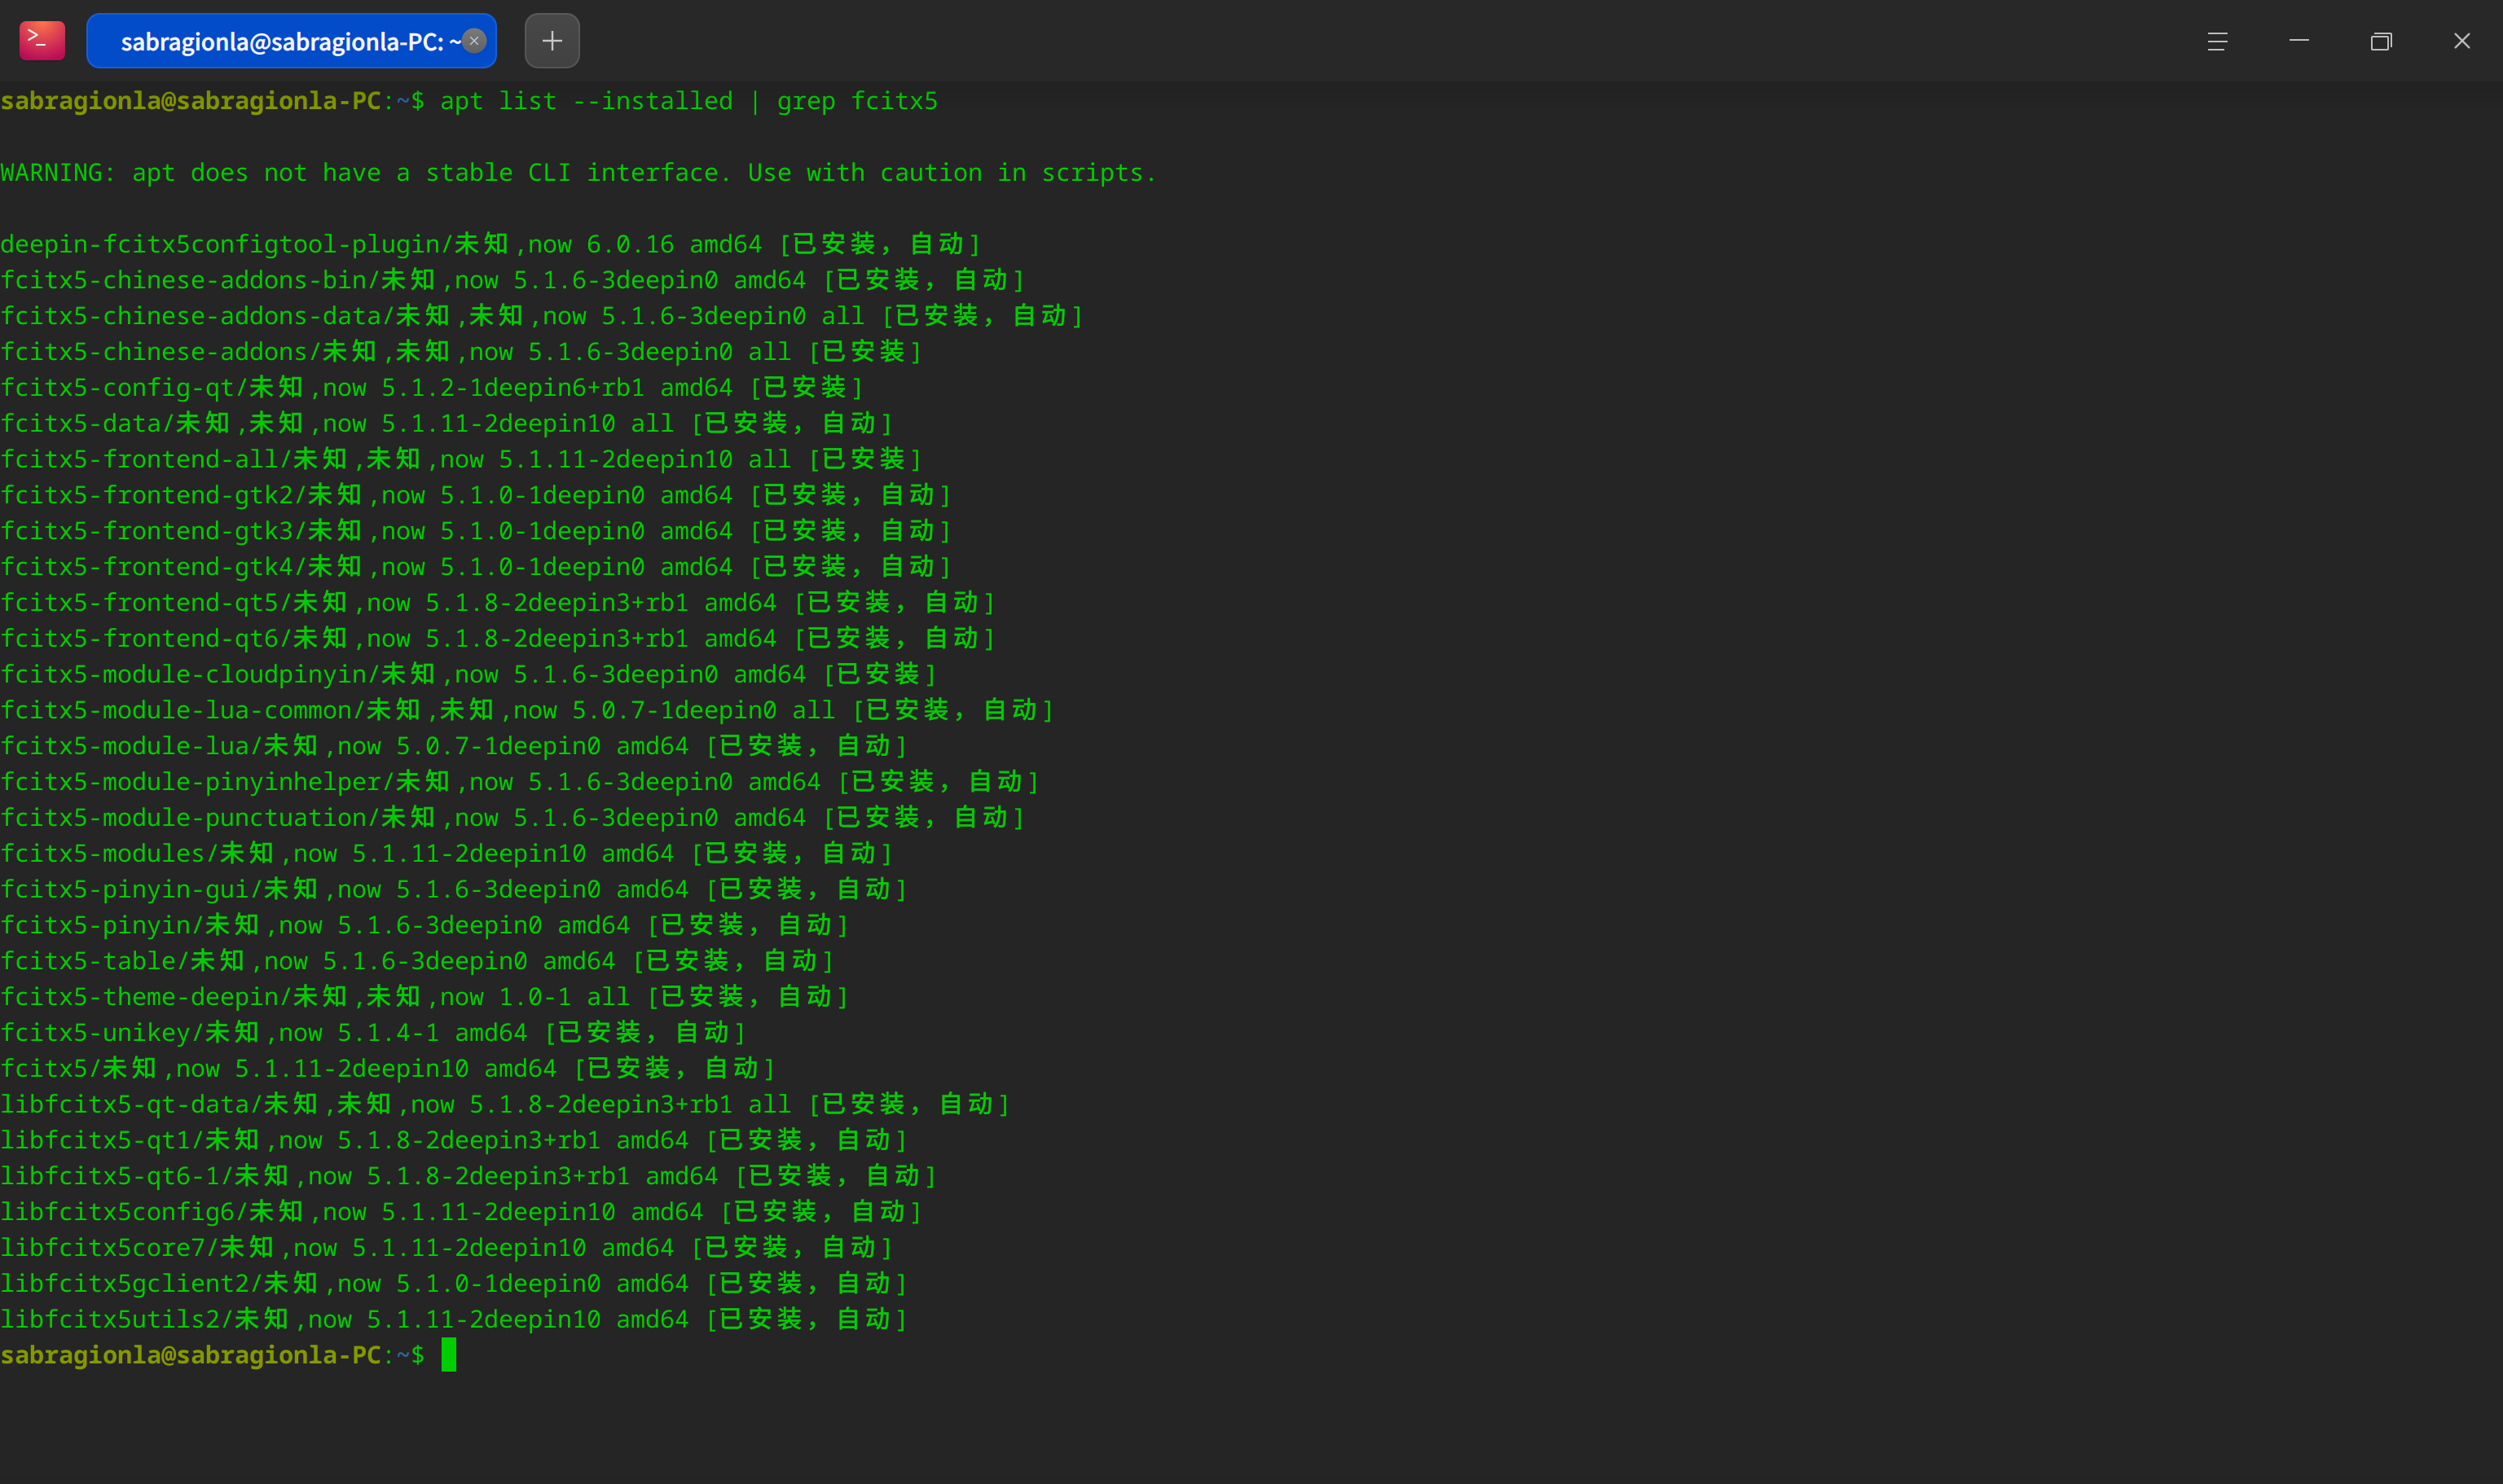This screenshot has width=2503, height=1484.
Task: Close the terminal window
Action: tap(2462, 41)
